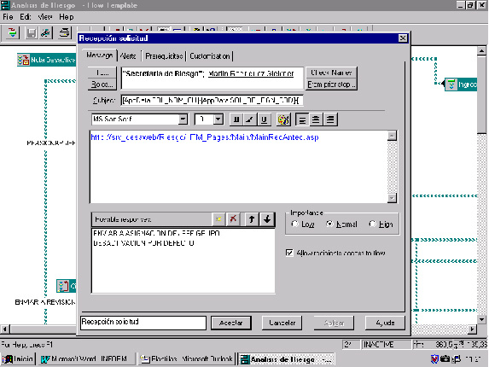Open the Customisation tab
The height and width of the screenshot is (367, 489).
pyautogui.click(x=210, y=56)
